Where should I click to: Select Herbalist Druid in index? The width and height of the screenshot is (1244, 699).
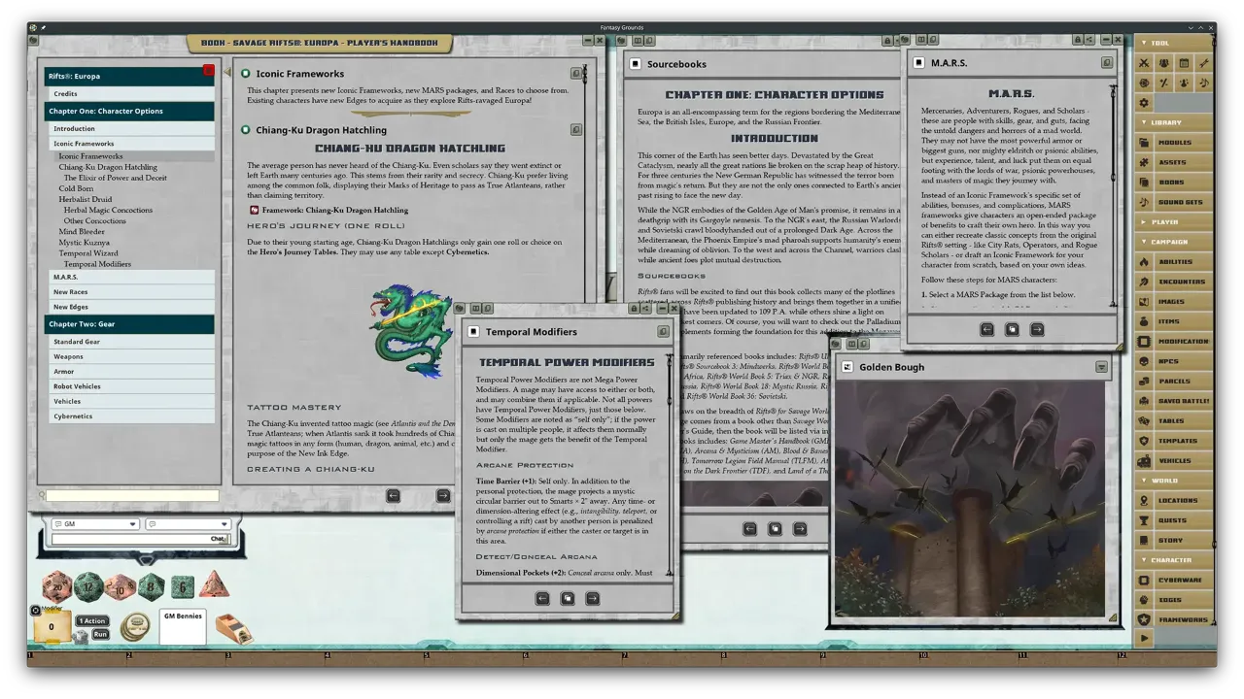(84, 199)
